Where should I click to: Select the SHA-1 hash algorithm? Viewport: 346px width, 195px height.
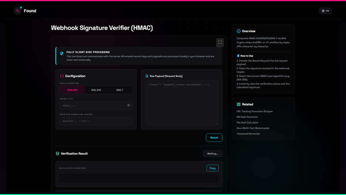pyautogui.click(x=120, y=90)
